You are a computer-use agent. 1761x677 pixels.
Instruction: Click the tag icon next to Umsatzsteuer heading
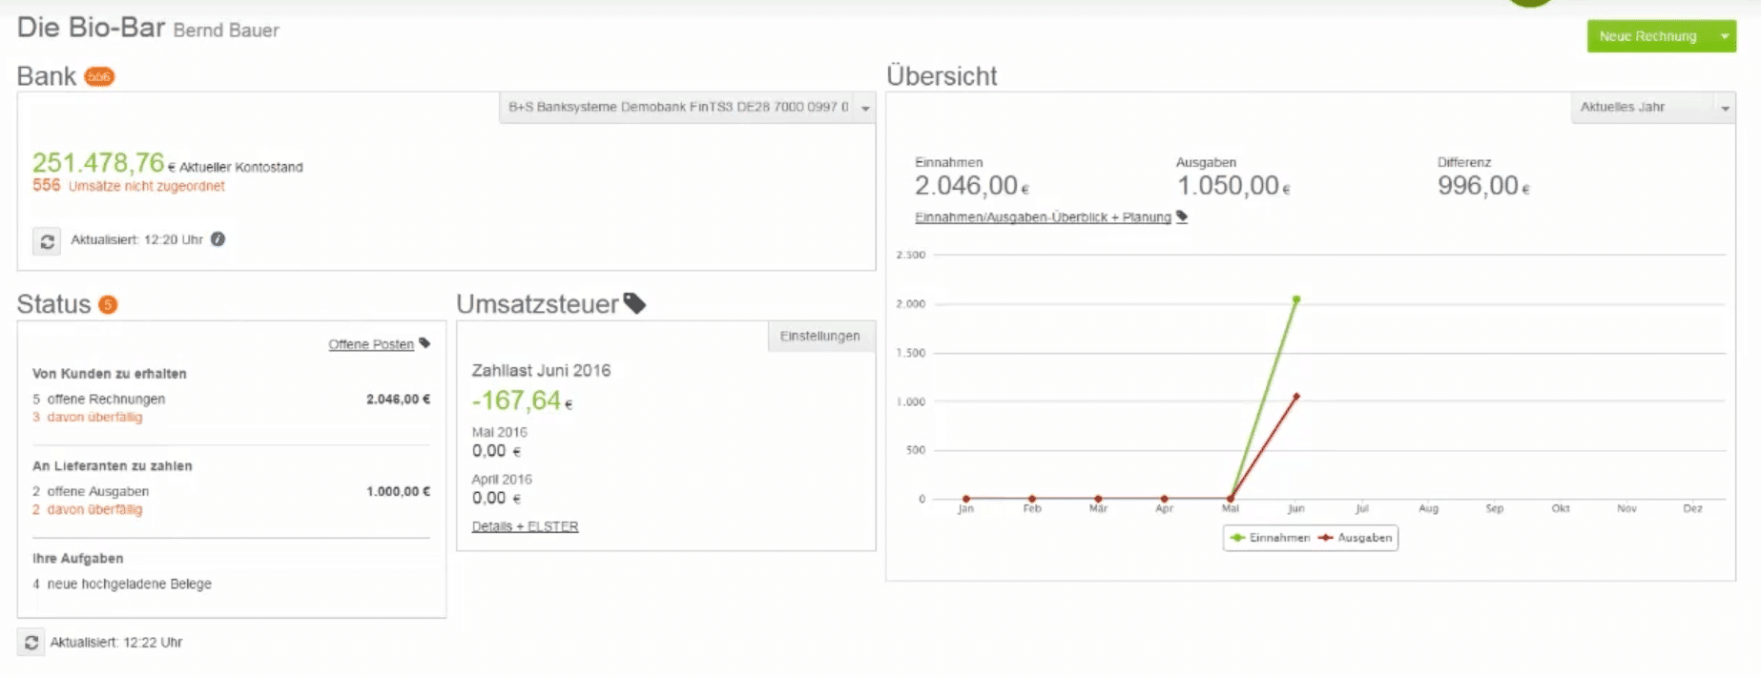634,303
